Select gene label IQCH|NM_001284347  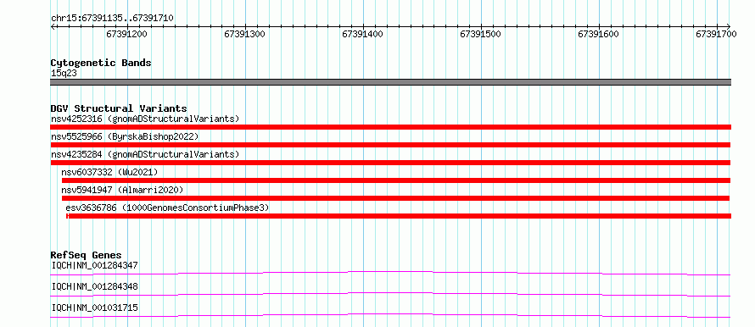pyautogui.click(x=94, y=265)
